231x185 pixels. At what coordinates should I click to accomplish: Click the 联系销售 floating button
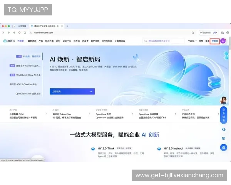[223, 115]
